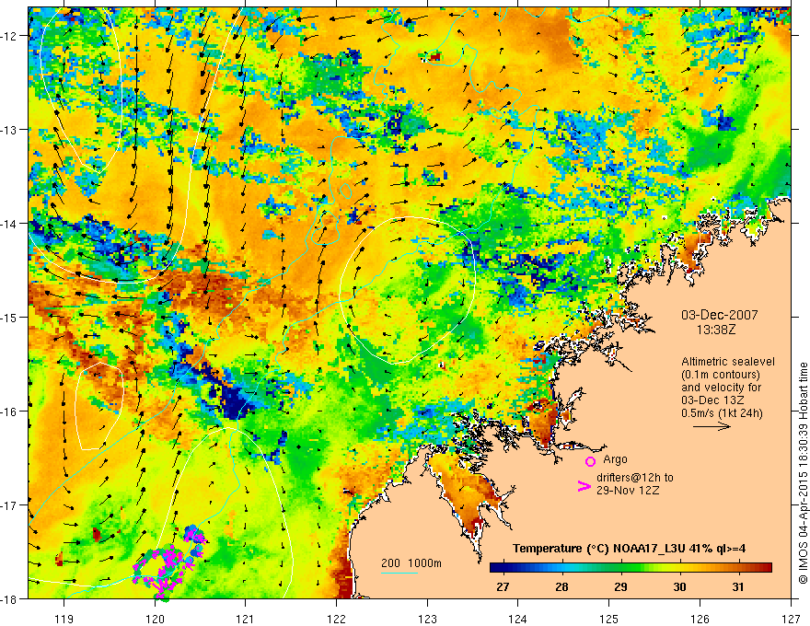Click latitude axis label -17
This screenshot has height=626, width=810.
[9, 505]
